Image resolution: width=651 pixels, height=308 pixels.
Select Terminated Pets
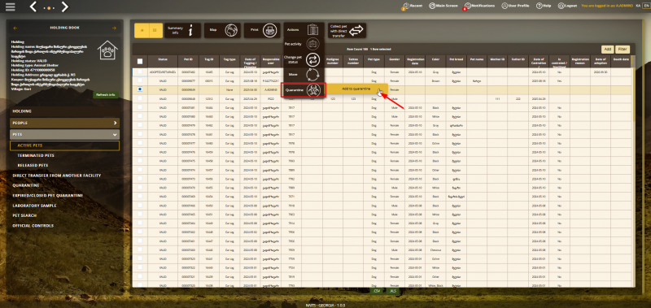[x=36, y=155]
